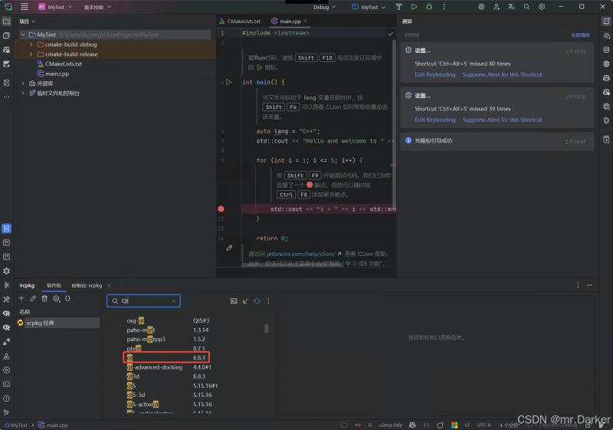613x430 pixels.
Task: Open the Structure tool window icon
Action: [x=7, y=83]
